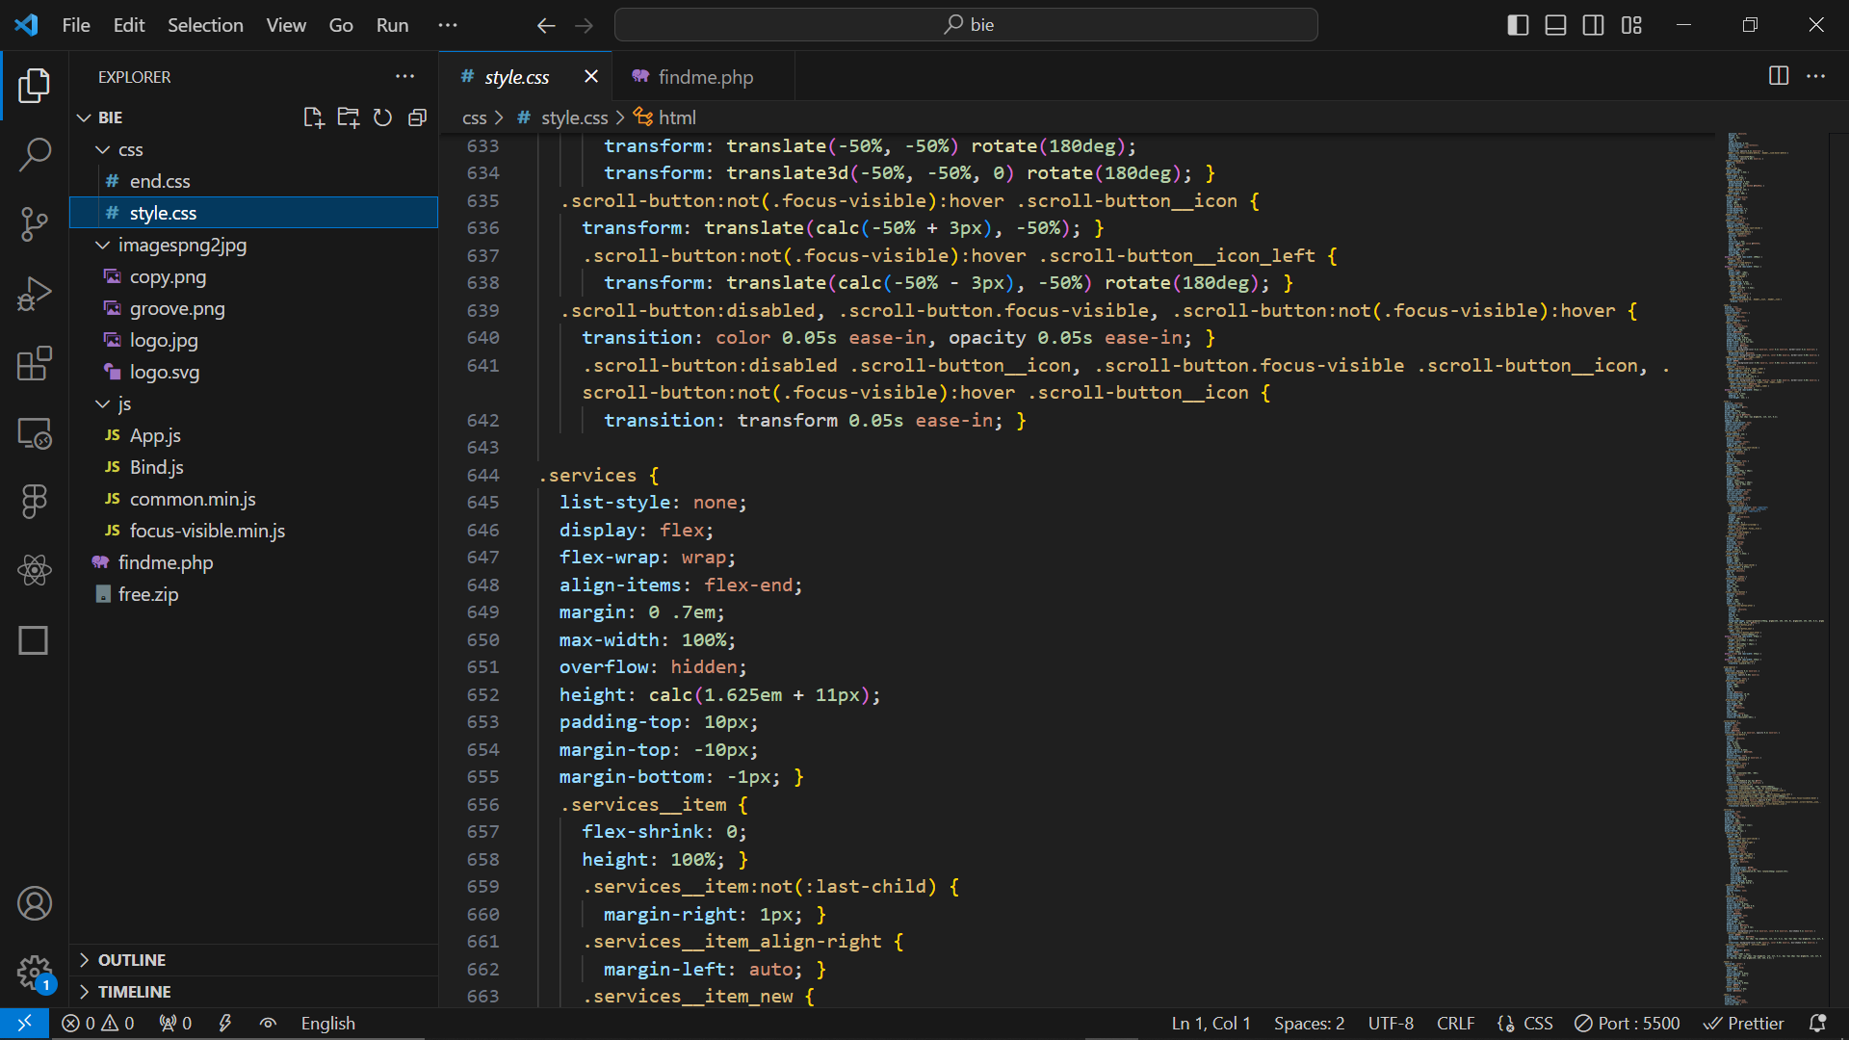Click New Folder icon in explorer

(x=348, y=117)
